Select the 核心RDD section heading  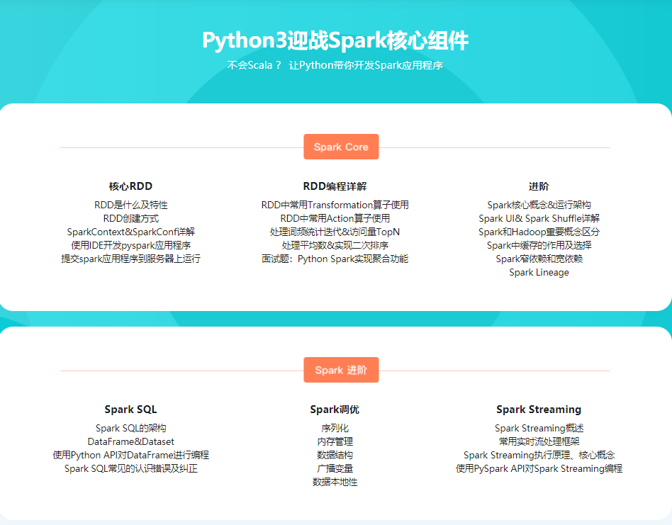click(130, 186)
